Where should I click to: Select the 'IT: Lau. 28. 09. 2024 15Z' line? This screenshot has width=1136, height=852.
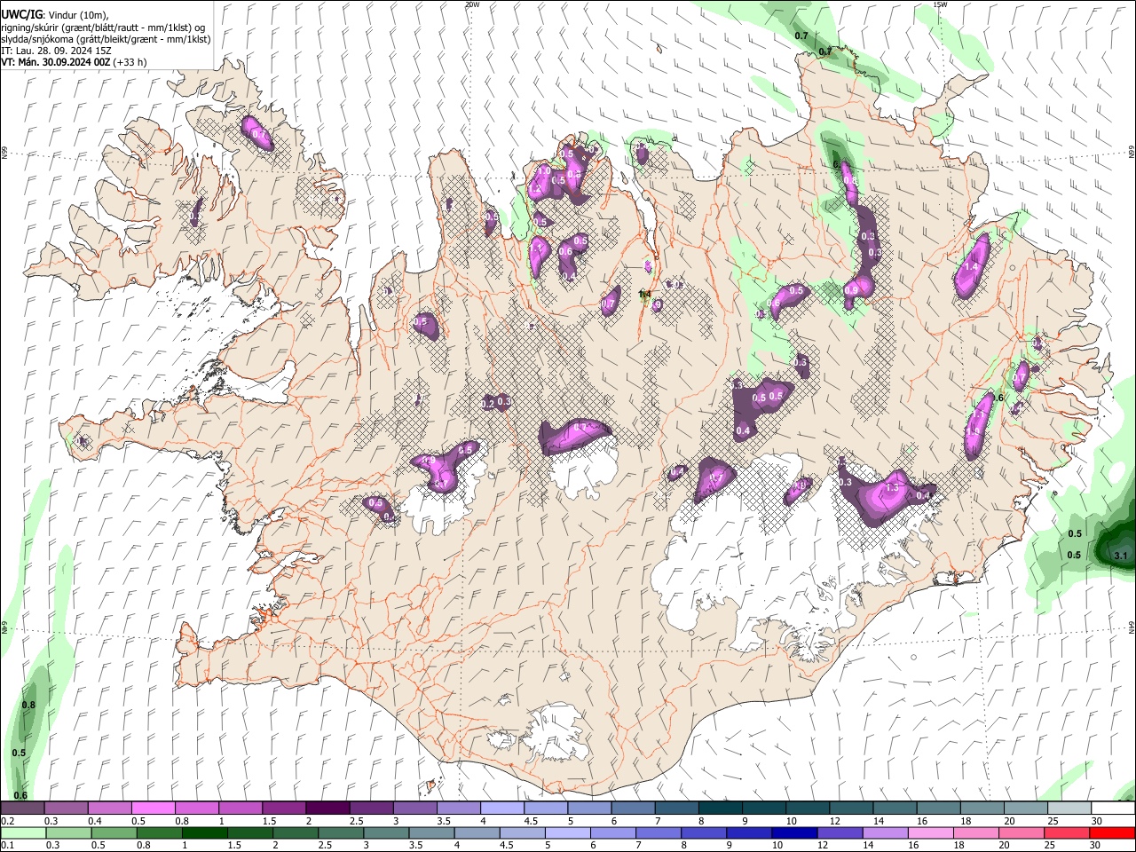(x=55, y=51)
